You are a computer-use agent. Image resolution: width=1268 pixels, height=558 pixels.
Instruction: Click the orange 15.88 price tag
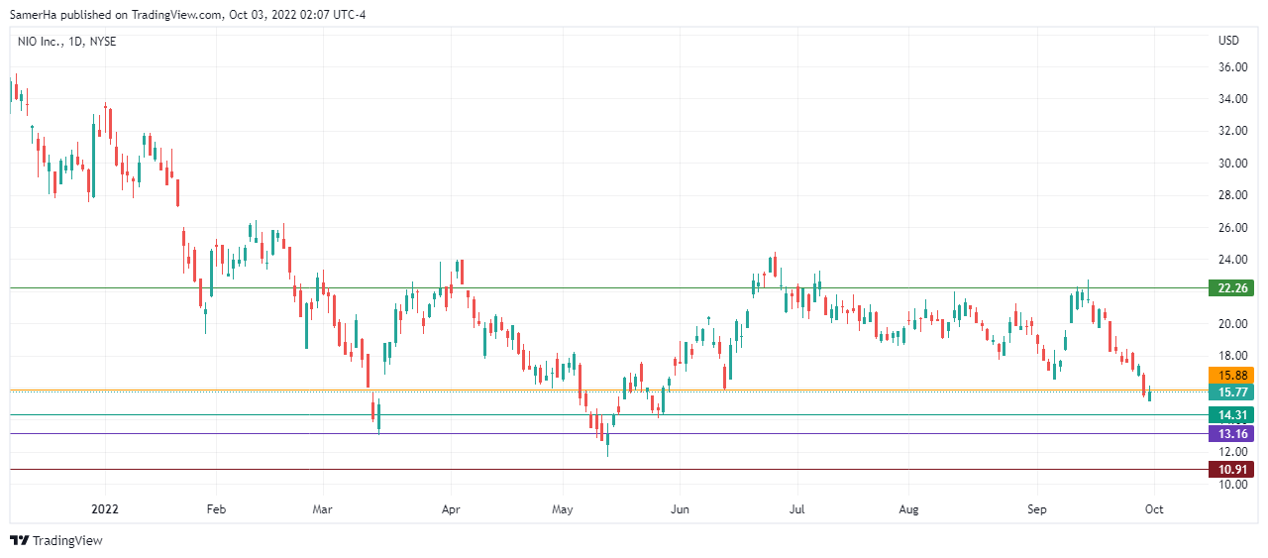coord(1231,376)
